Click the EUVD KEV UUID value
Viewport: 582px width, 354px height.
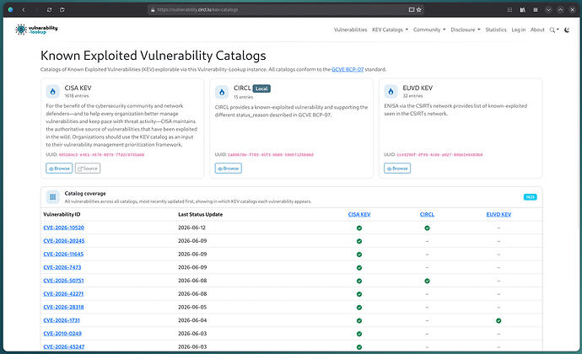tap(439, 155)
